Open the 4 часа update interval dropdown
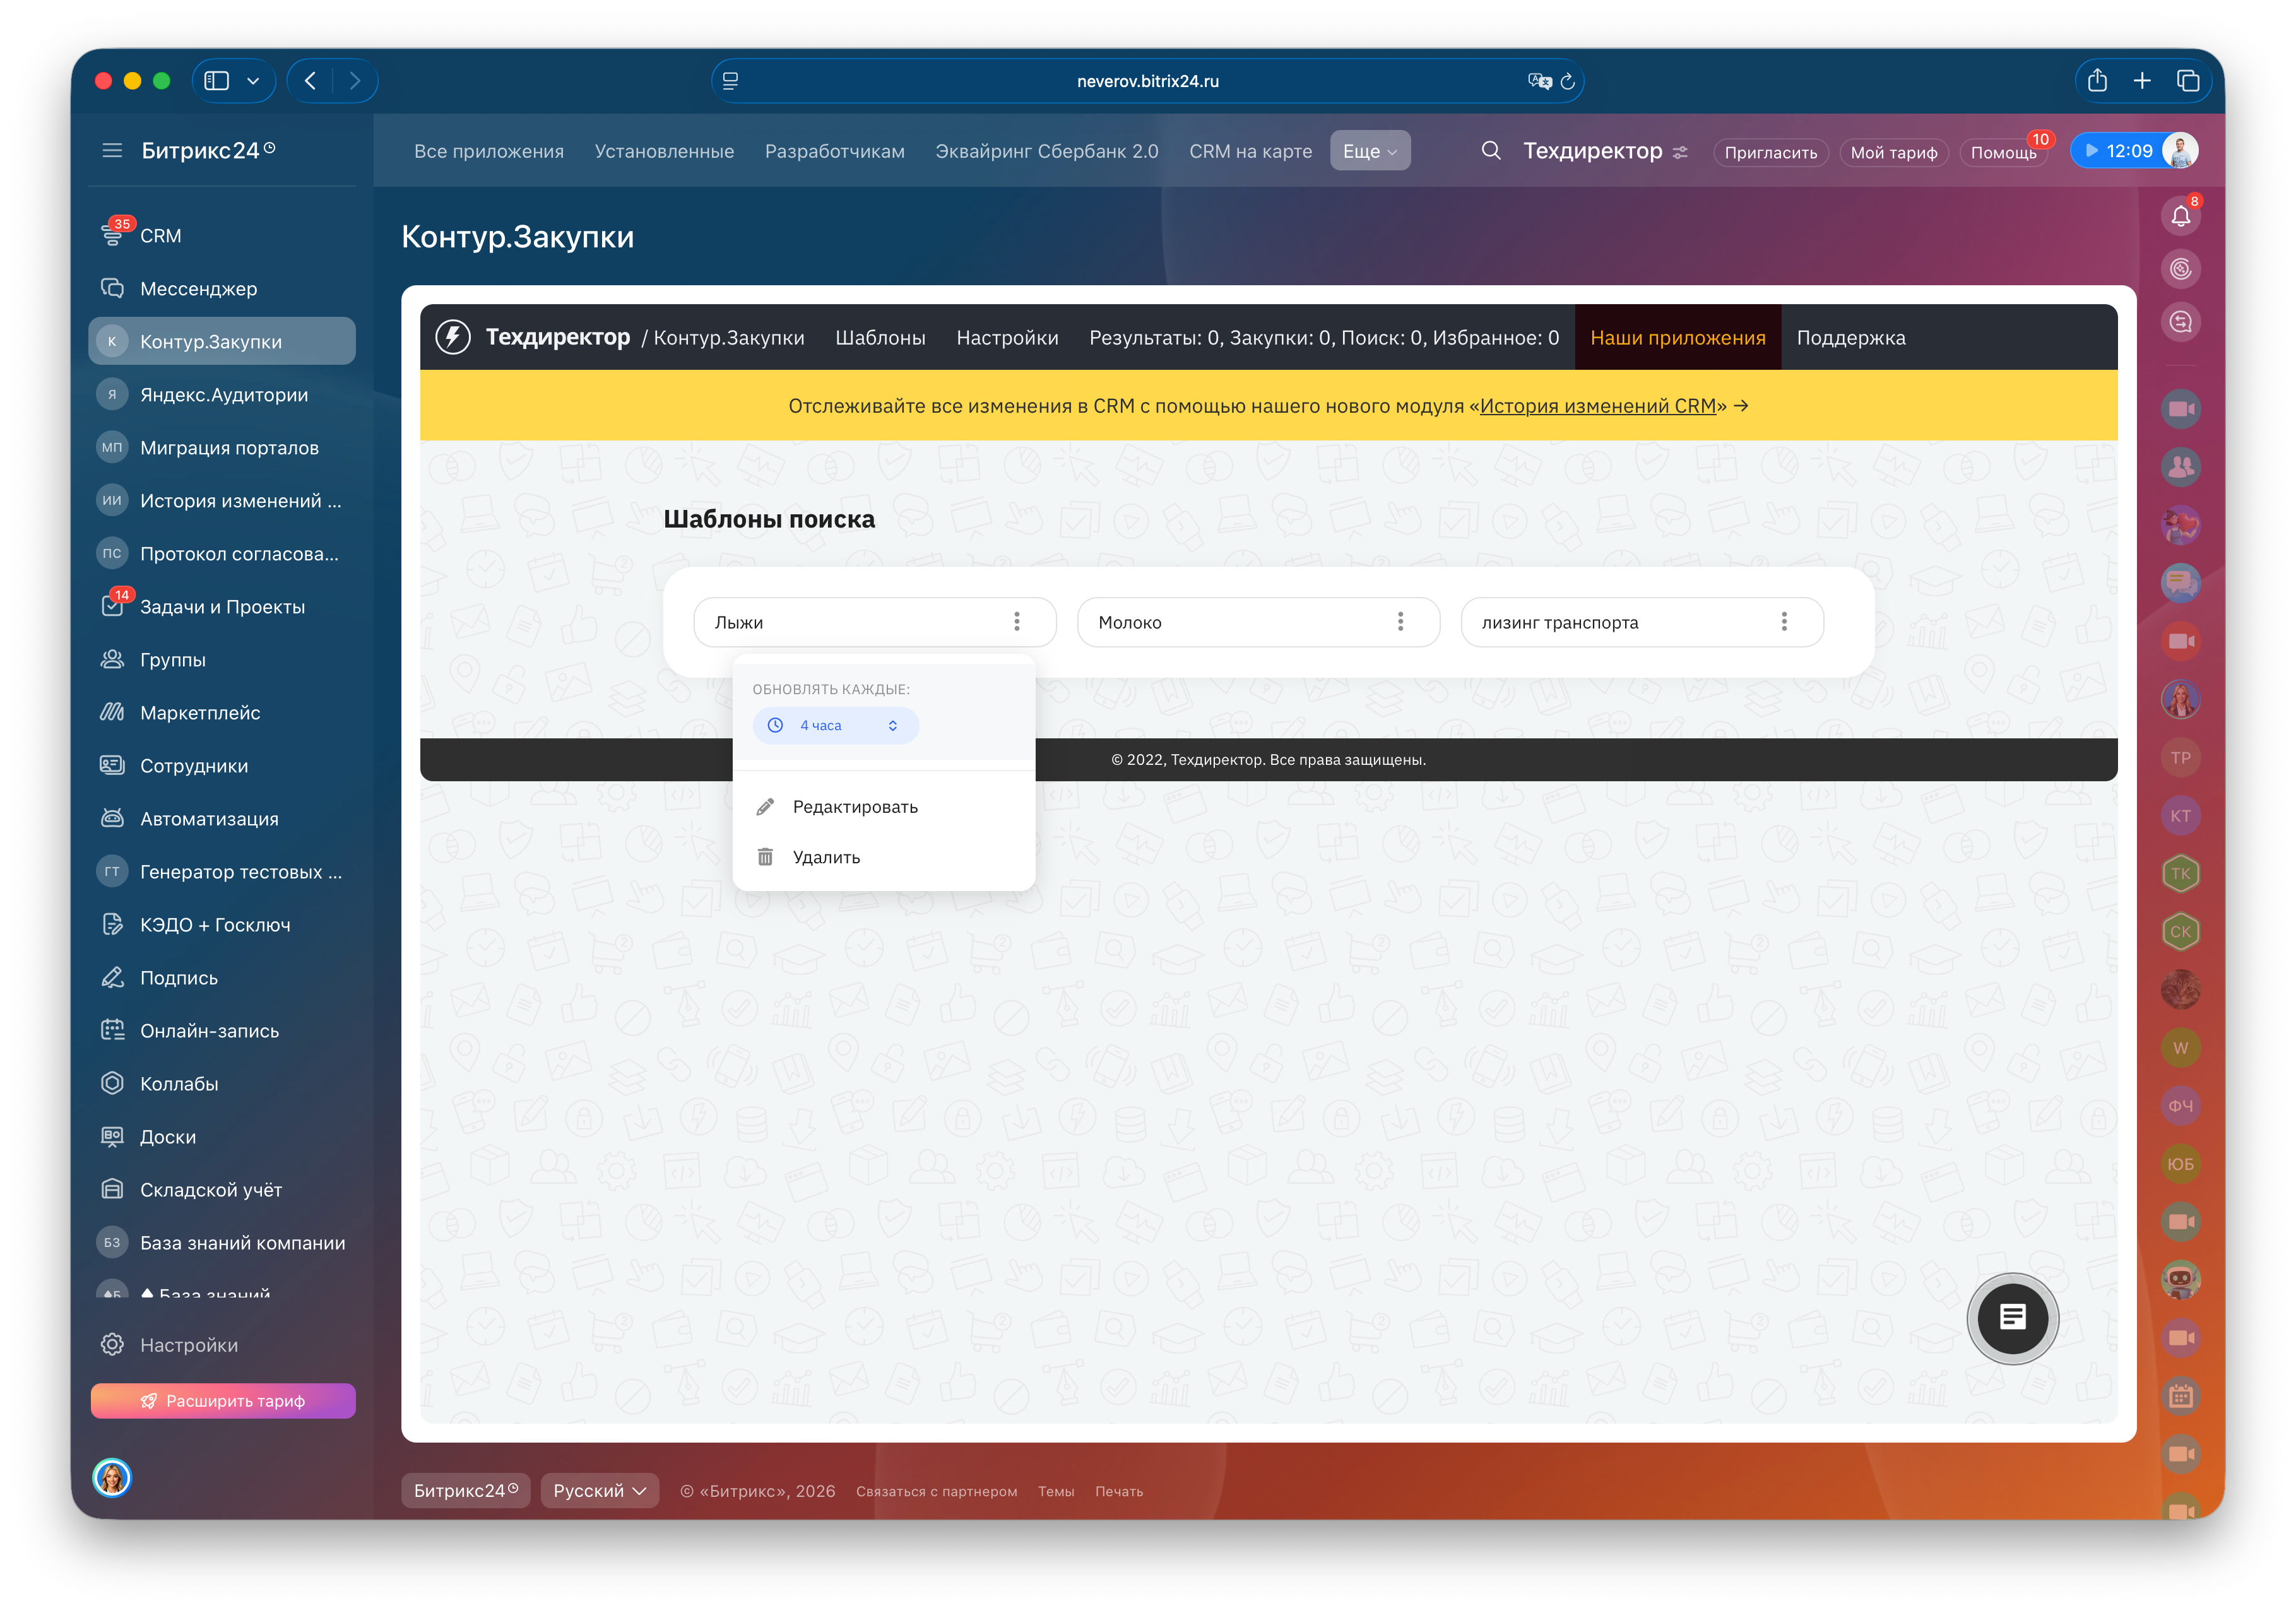 click(x=835, y=725)
